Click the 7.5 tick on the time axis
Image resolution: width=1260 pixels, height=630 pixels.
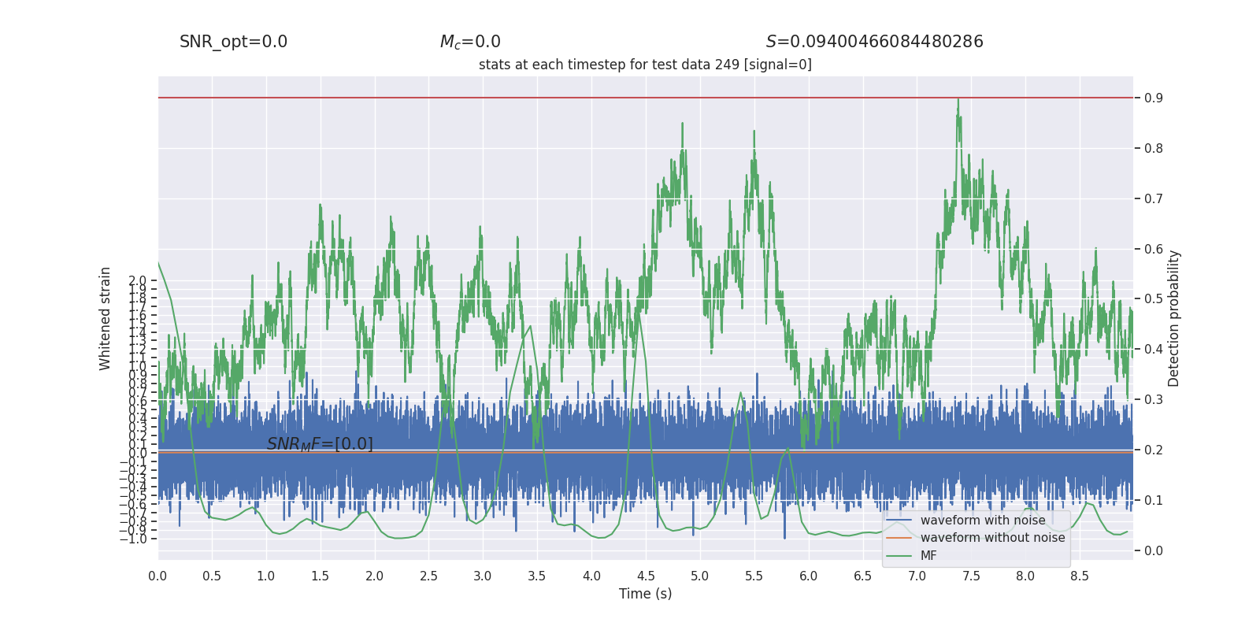[x=971, y=576]
